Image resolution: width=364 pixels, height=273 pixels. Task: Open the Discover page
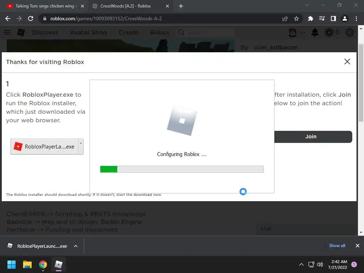click(x=45, y=32)
